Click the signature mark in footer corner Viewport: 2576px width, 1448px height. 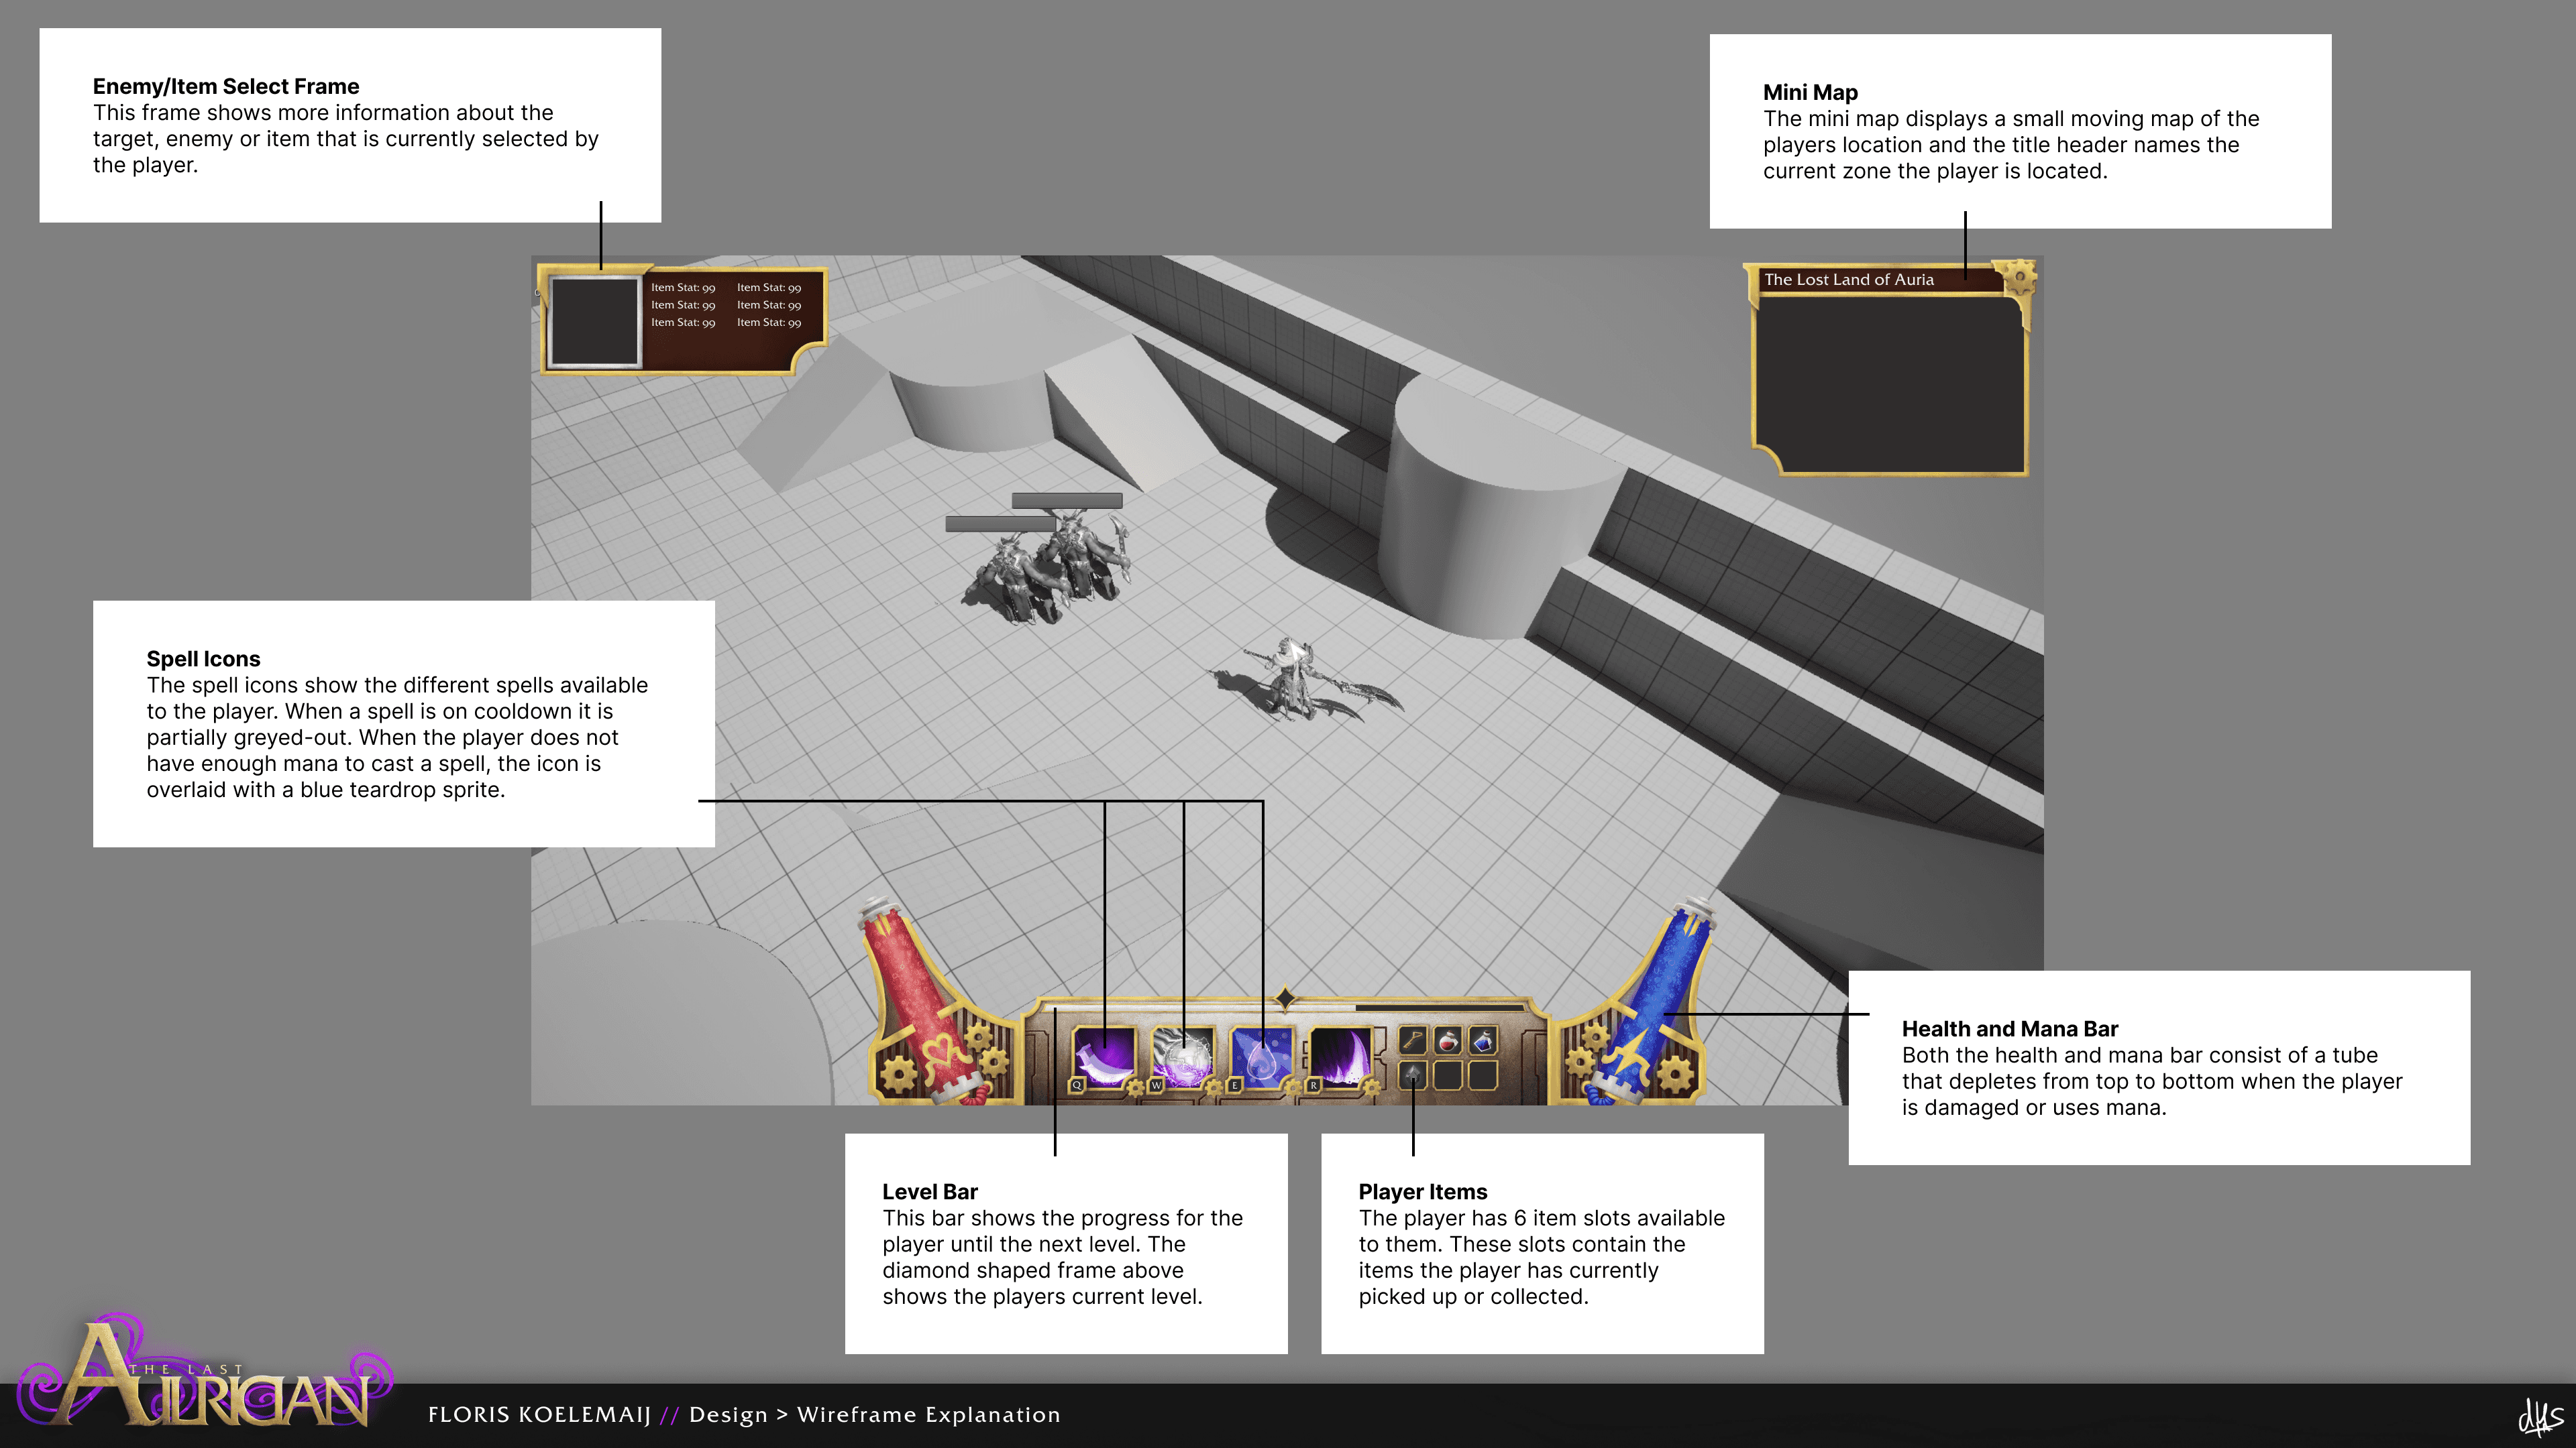pyautogui.click(x=2540, y=1416)
